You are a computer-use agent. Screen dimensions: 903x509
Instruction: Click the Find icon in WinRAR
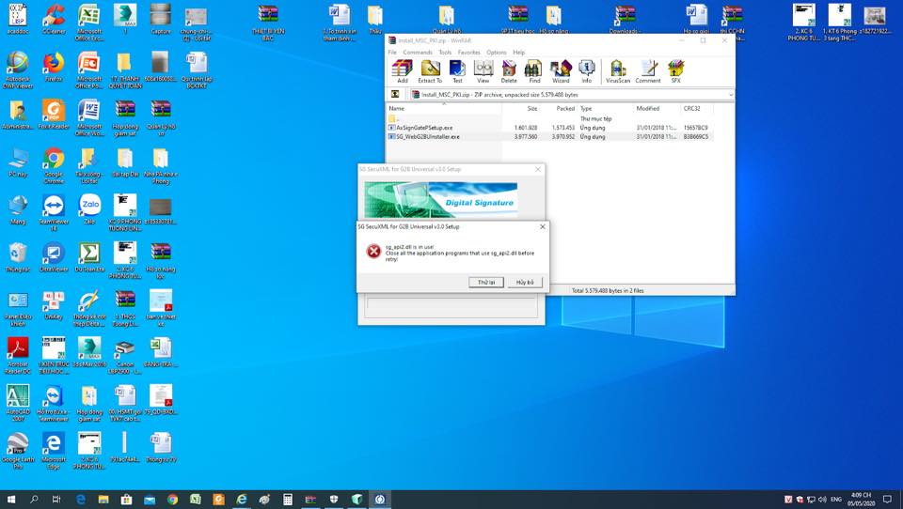(x=534, y=70)
